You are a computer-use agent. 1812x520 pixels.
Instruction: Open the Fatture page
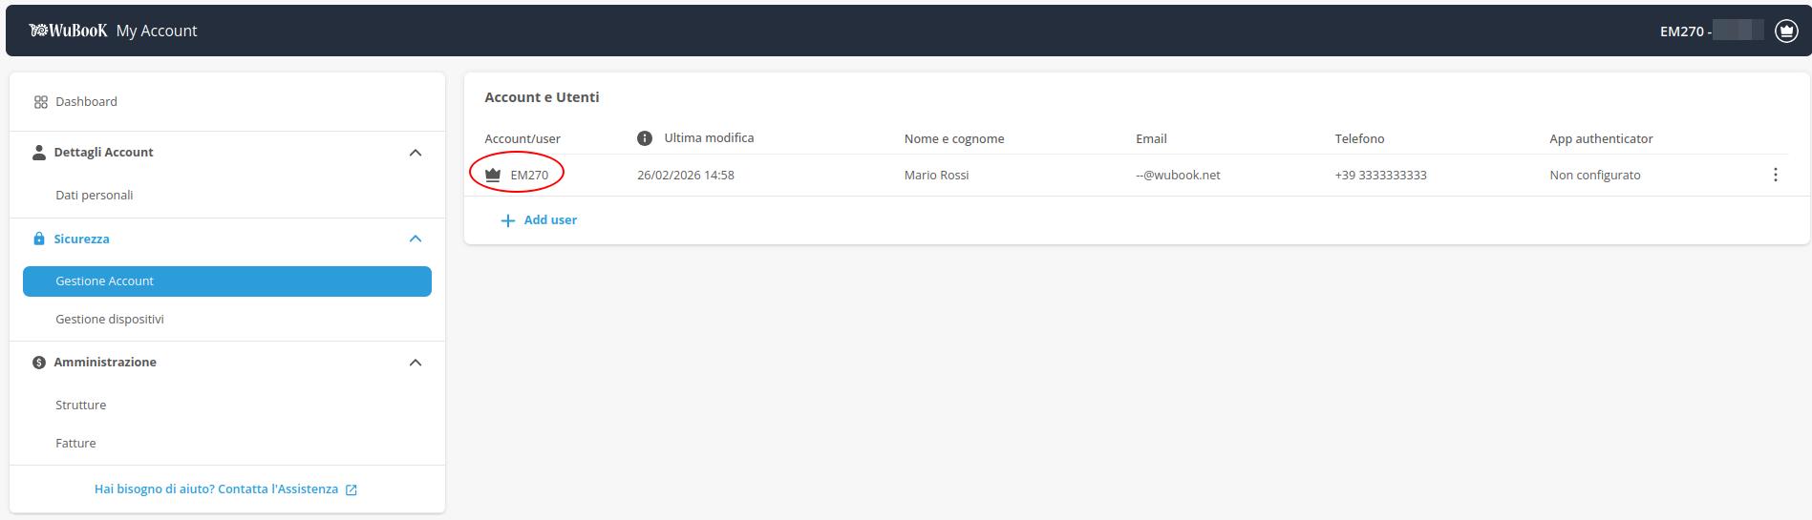(75, 443)
